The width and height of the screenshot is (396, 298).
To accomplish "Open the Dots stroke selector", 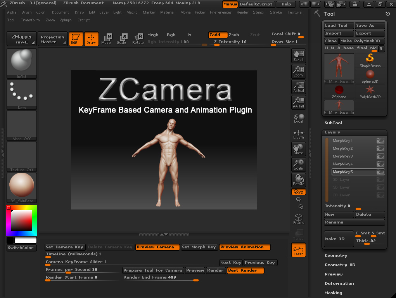I will [22, 95].
